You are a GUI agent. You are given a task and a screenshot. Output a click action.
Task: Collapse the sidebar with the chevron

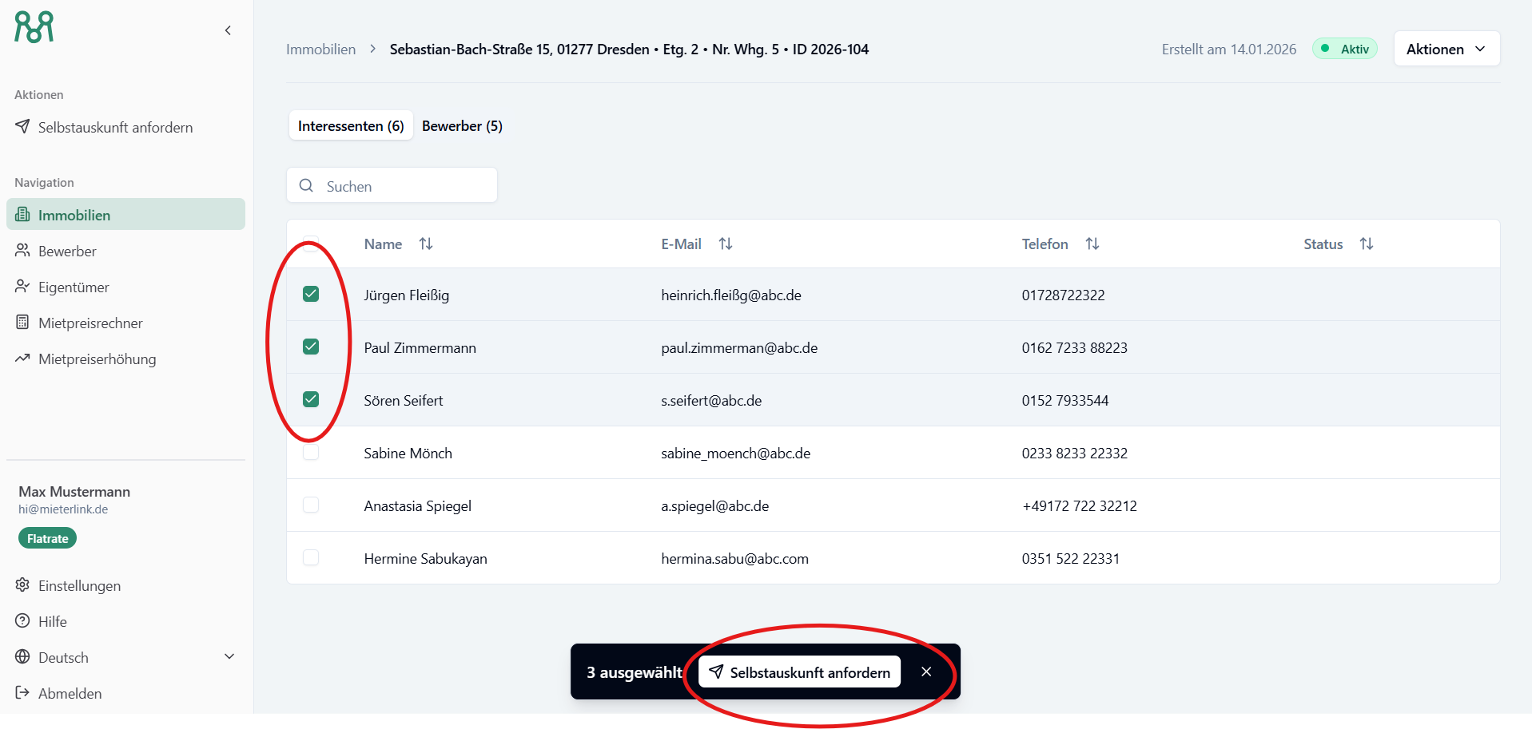tap(228, 30)
